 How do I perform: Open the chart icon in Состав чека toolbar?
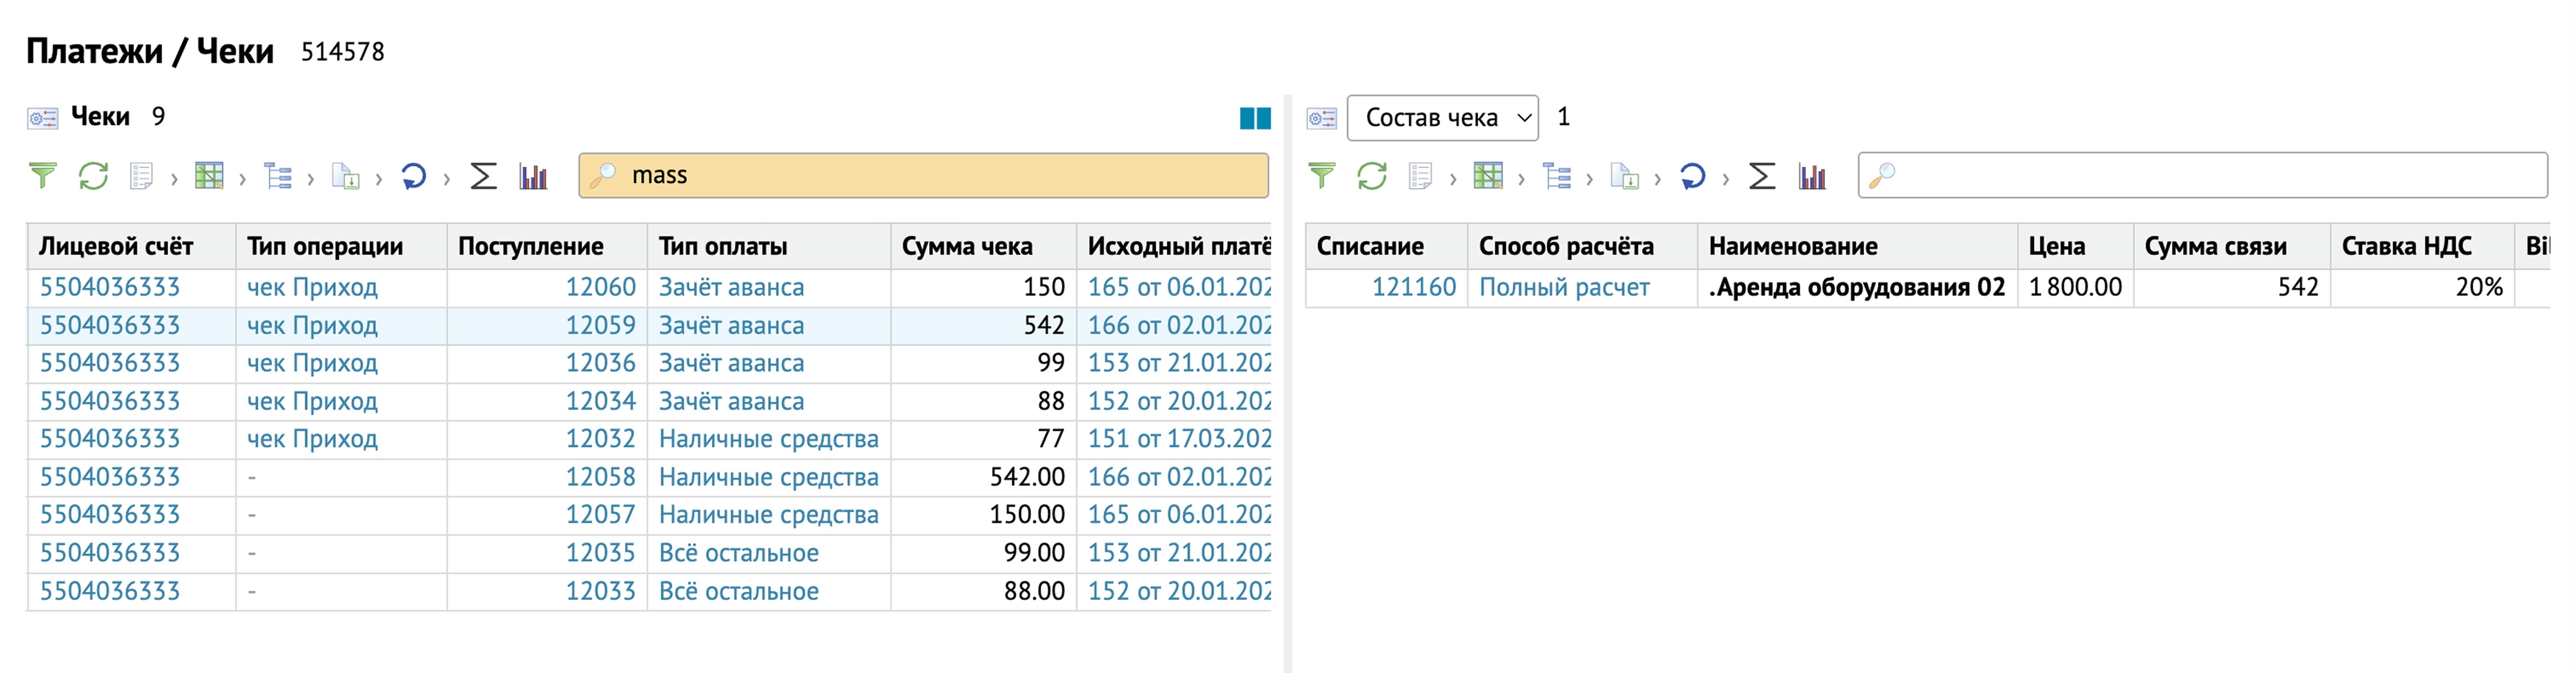coord(1812,176)
